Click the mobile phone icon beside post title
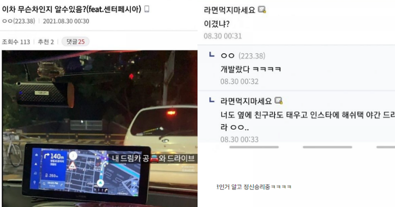This screenshot has width=395, height=207. pyautogui.click(x=147, y=9)
